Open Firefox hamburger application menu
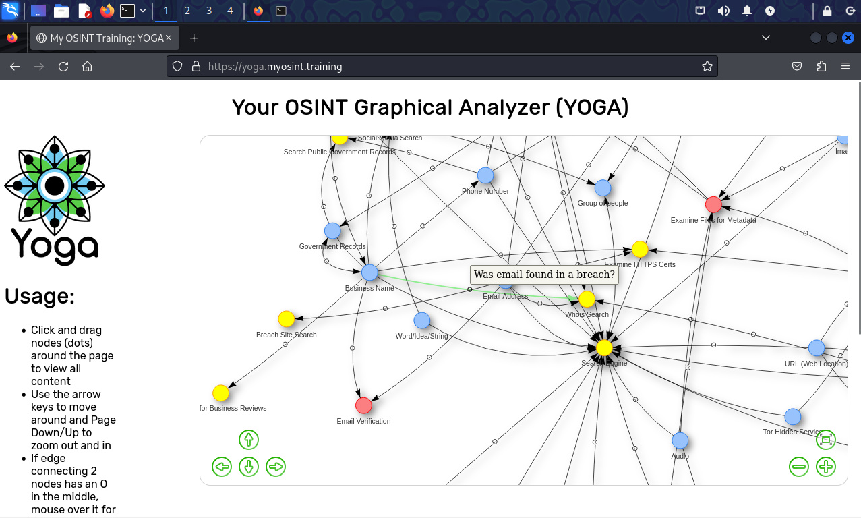Screen dimensions: 861x518 (x=845, y=66)
